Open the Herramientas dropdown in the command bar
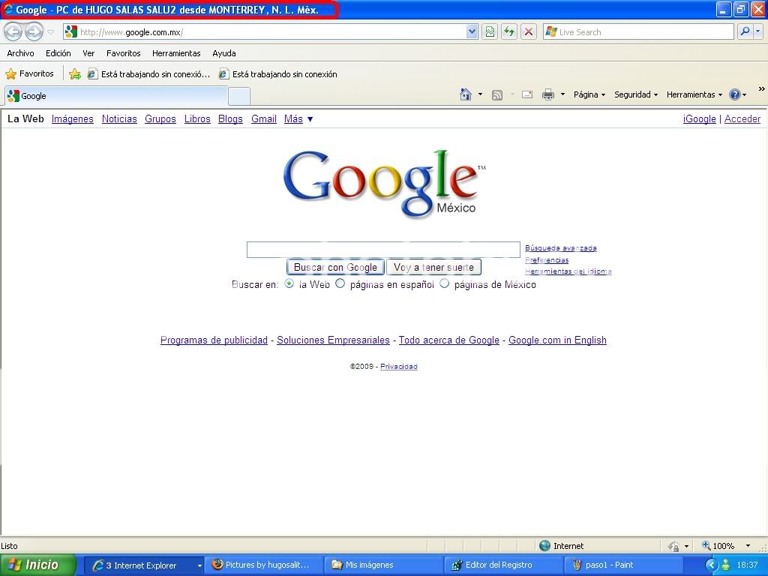768x576 pixels. (694, 94)
